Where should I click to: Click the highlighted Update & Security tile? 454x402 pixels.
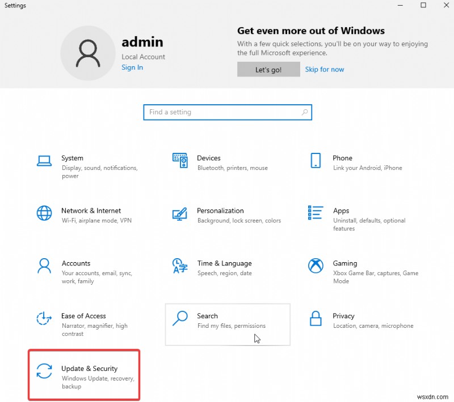[x=84, y=375]
